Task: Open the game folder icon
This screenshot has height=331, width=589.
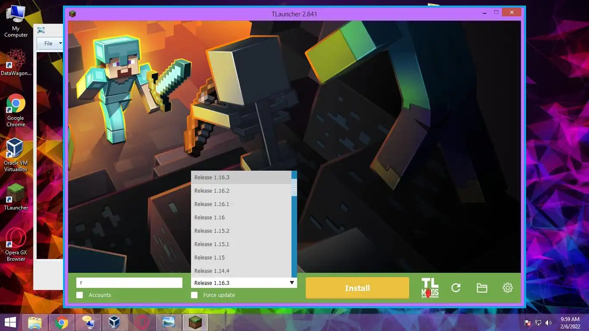Action: [x=482, y=288]
